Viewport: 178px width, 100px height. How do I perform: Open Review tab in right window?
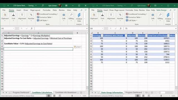(142, 10)
